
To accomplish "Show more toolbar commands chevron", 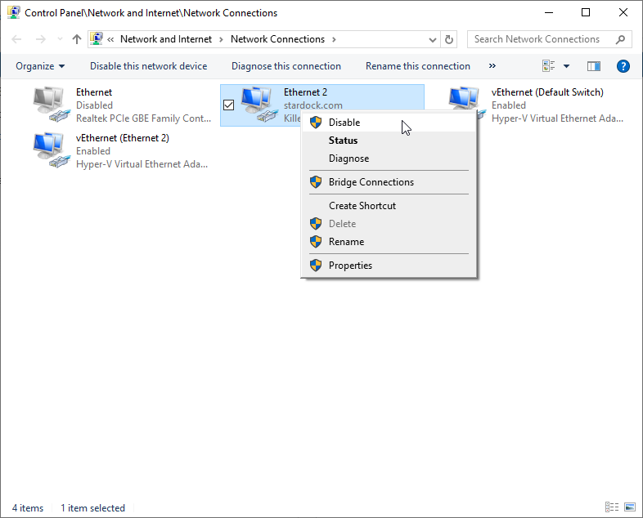I will click(492, 66).
